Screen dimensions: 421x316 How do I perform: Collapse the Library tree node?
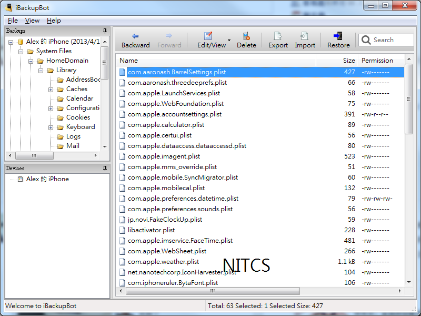pos(41,71)
